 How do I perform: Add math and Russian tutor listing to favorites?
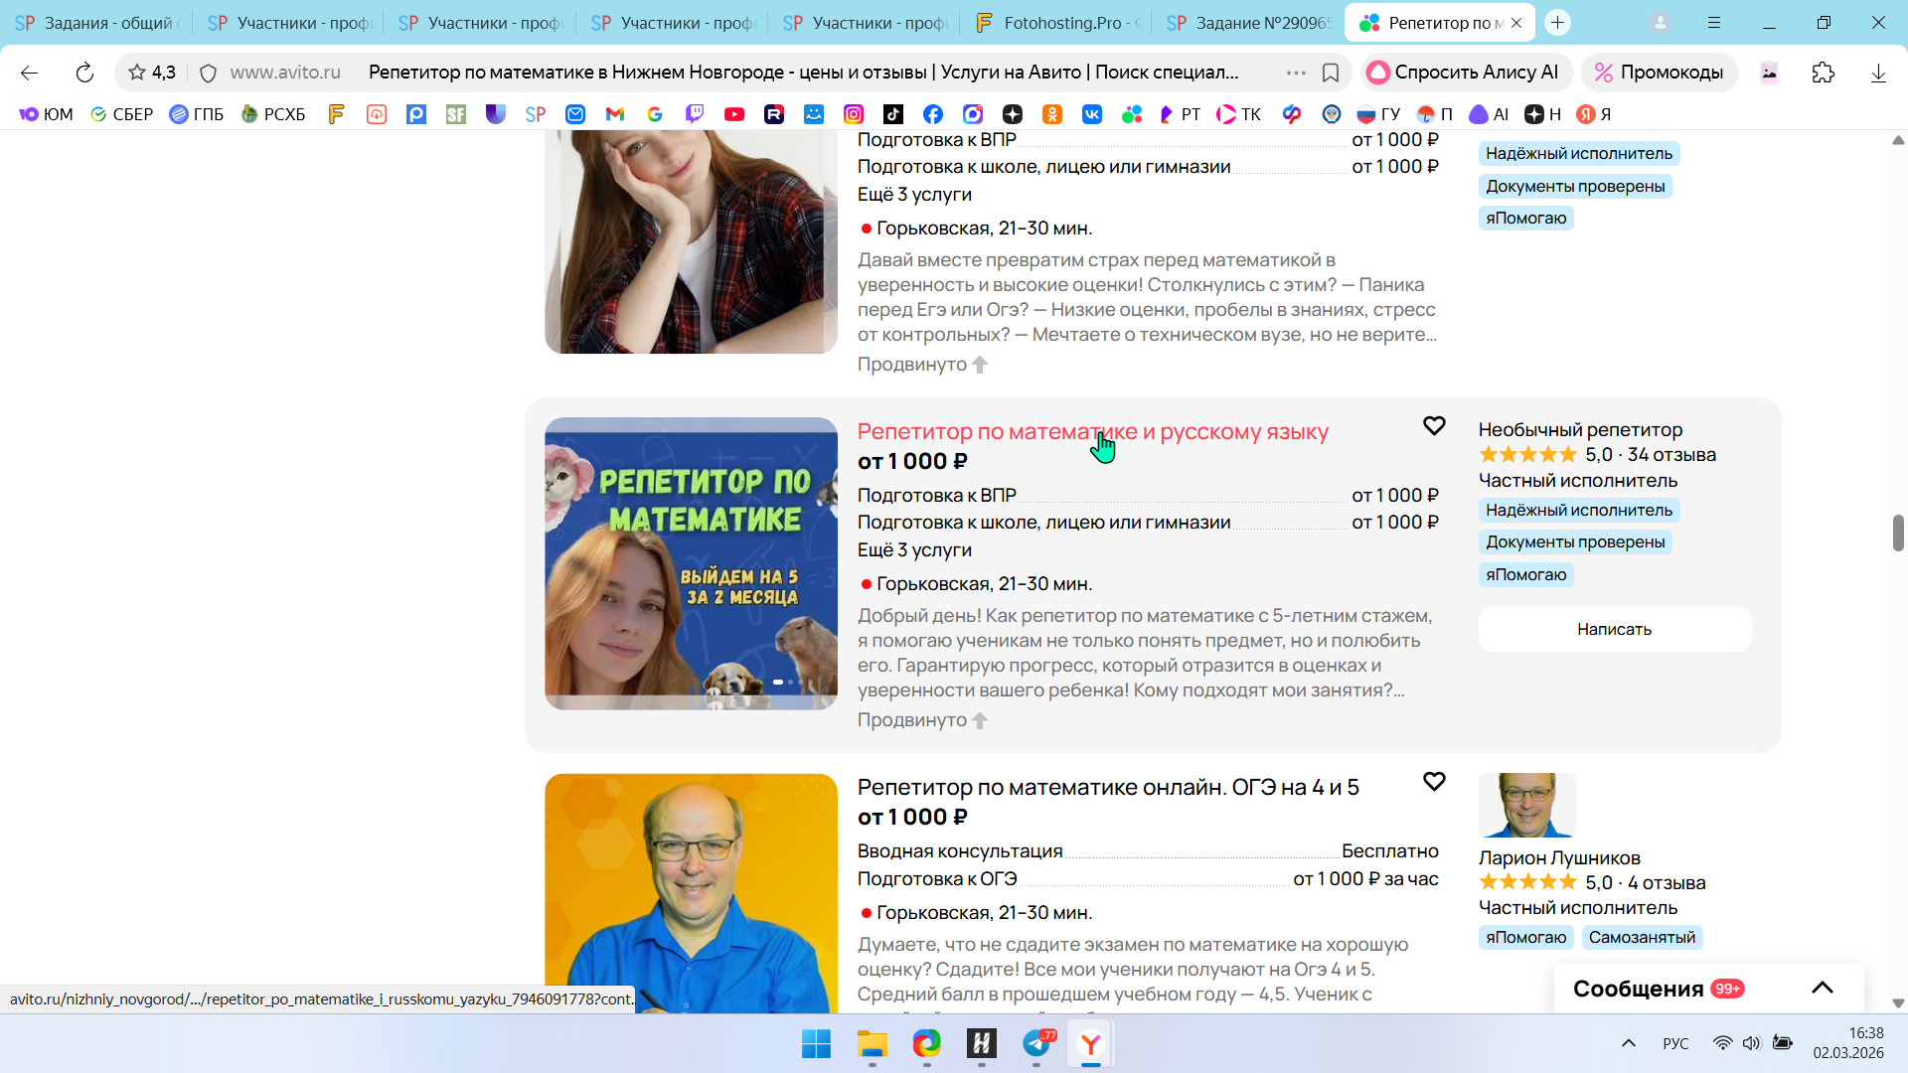click(x=1433, y=426)
